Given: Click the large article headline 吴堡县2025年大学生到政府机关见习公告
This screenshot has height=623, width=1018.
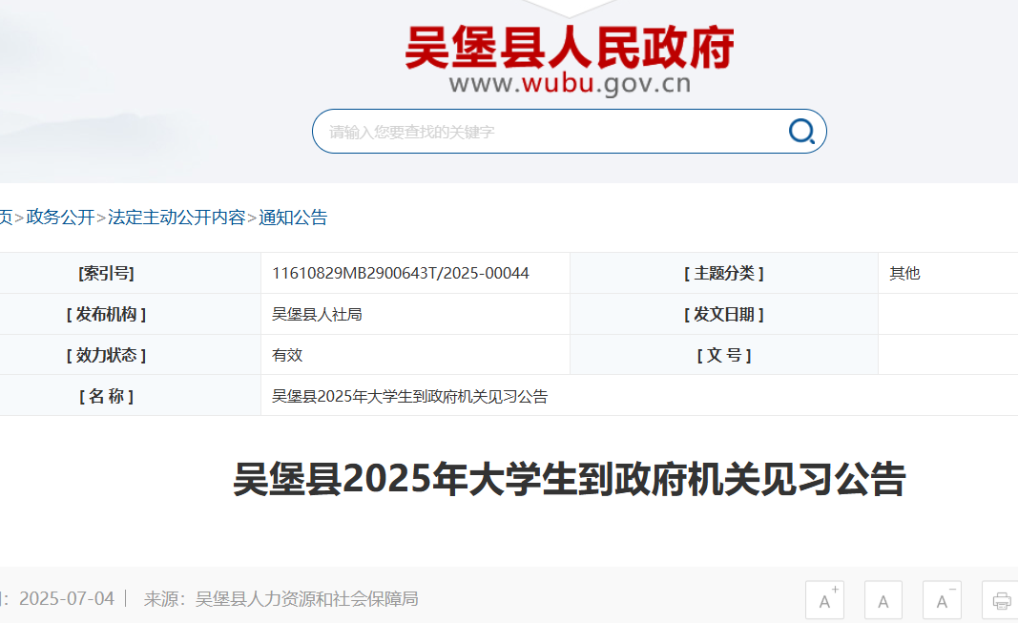Looking at the screenshot, I should point(570,480).
